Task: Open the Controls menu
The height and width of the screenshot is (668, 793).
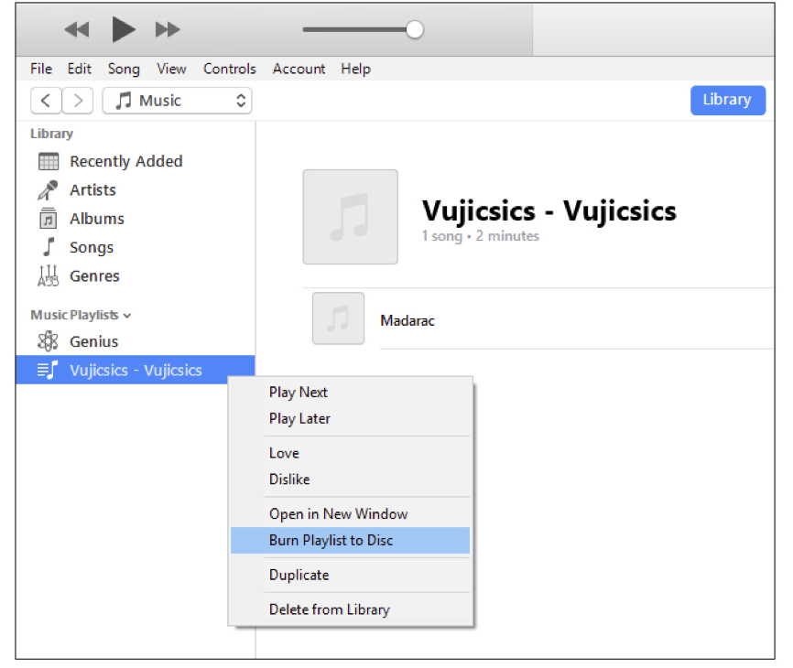Action: tap(229, 69)
